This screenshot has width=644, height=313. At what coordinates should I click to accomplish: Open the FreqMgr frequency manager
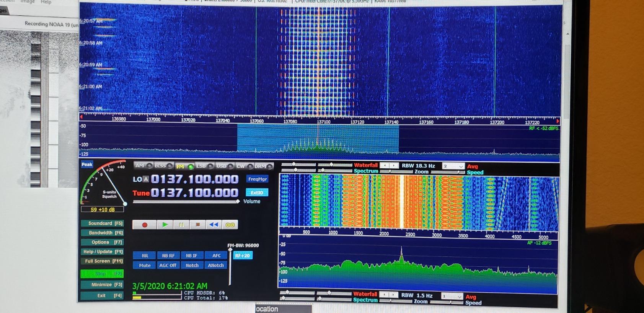pos(257,179)
